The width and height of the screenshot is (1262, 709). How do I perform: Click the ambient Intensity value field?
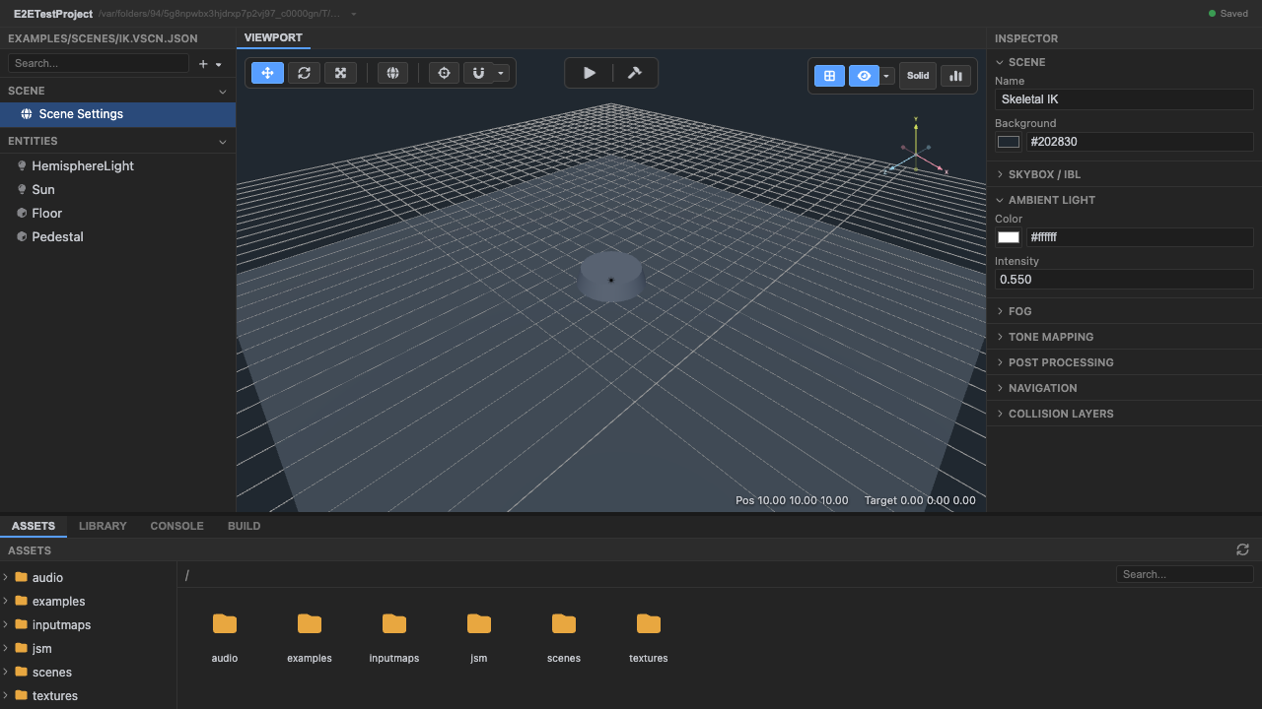(x=1124, y=280)
